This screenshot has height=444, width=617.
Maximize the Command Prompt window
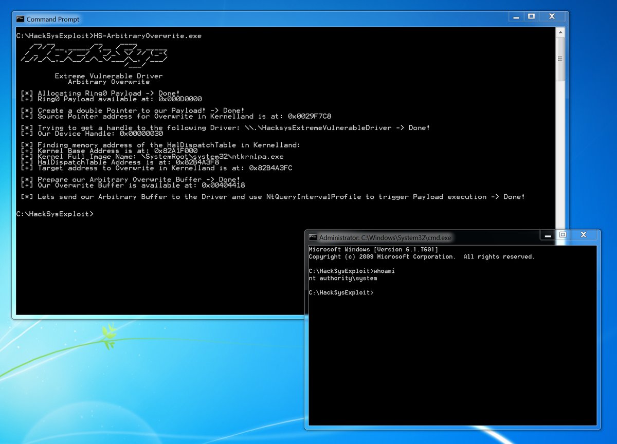(x=531, y=17)
